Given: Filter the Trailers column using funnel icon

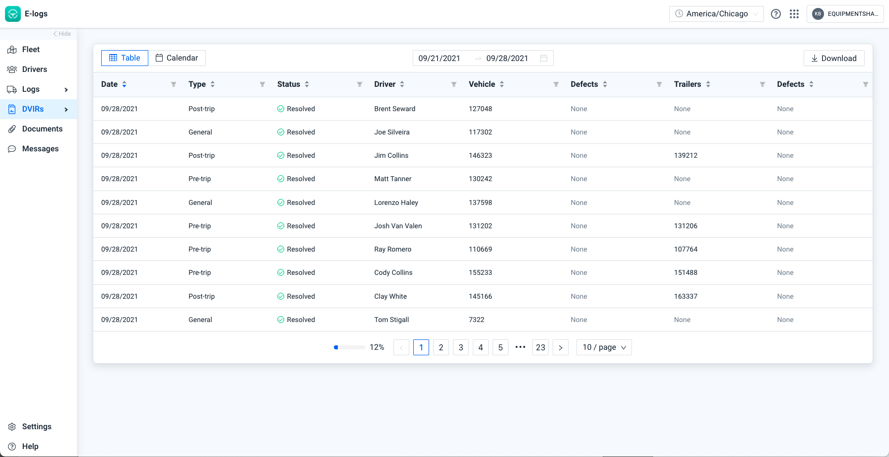Looking at the screenshot, I should (762, 84).
